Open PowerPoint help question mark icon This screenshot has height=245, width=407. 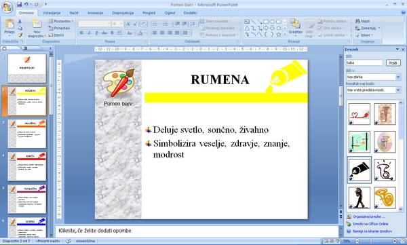click(x=404, y=12)
